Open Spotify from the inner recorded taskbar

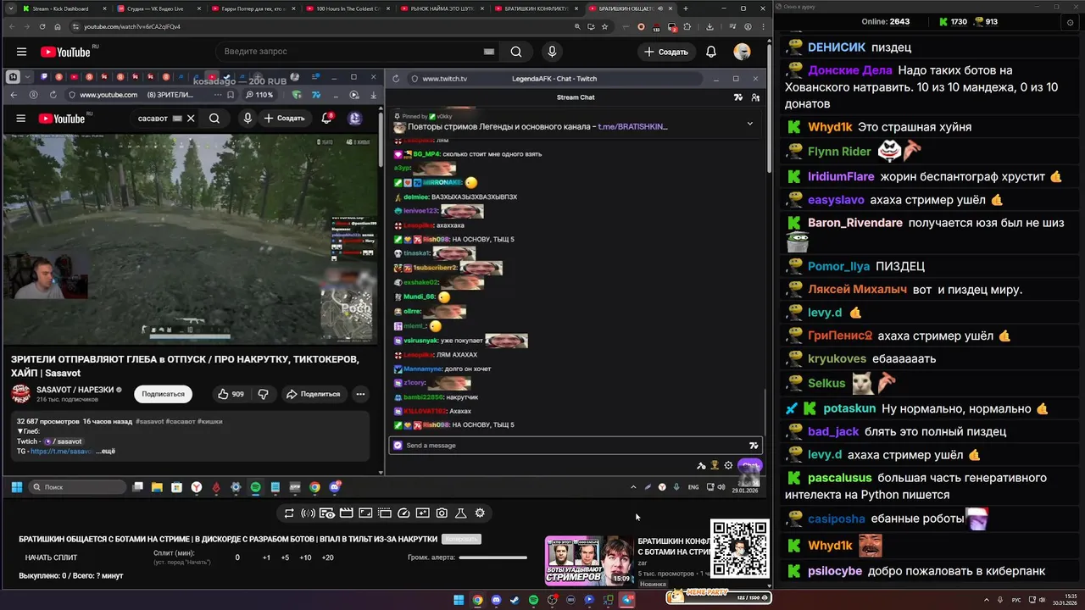(255, 487)
